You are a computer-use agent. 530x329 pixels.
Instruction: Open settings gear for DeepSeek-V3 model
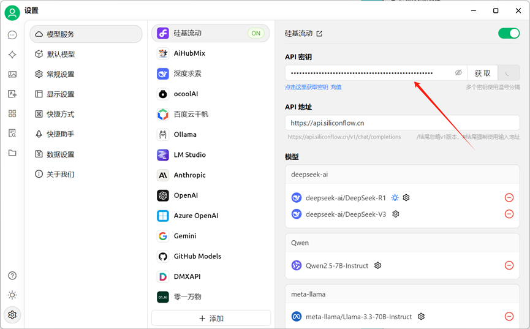click(396, 214)
